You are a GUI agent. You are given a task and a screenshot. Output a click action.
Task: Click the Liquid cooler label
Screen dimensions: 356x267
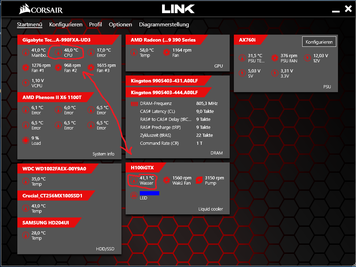pos(211,209)
